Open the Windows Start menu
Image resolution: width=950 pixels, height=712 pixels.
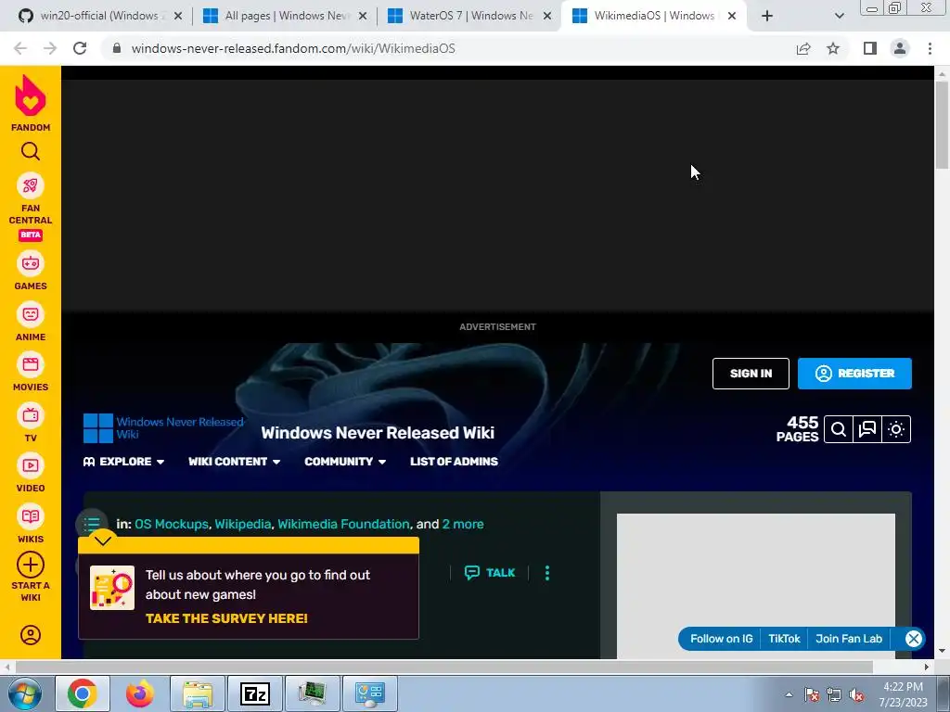point(24,693)
